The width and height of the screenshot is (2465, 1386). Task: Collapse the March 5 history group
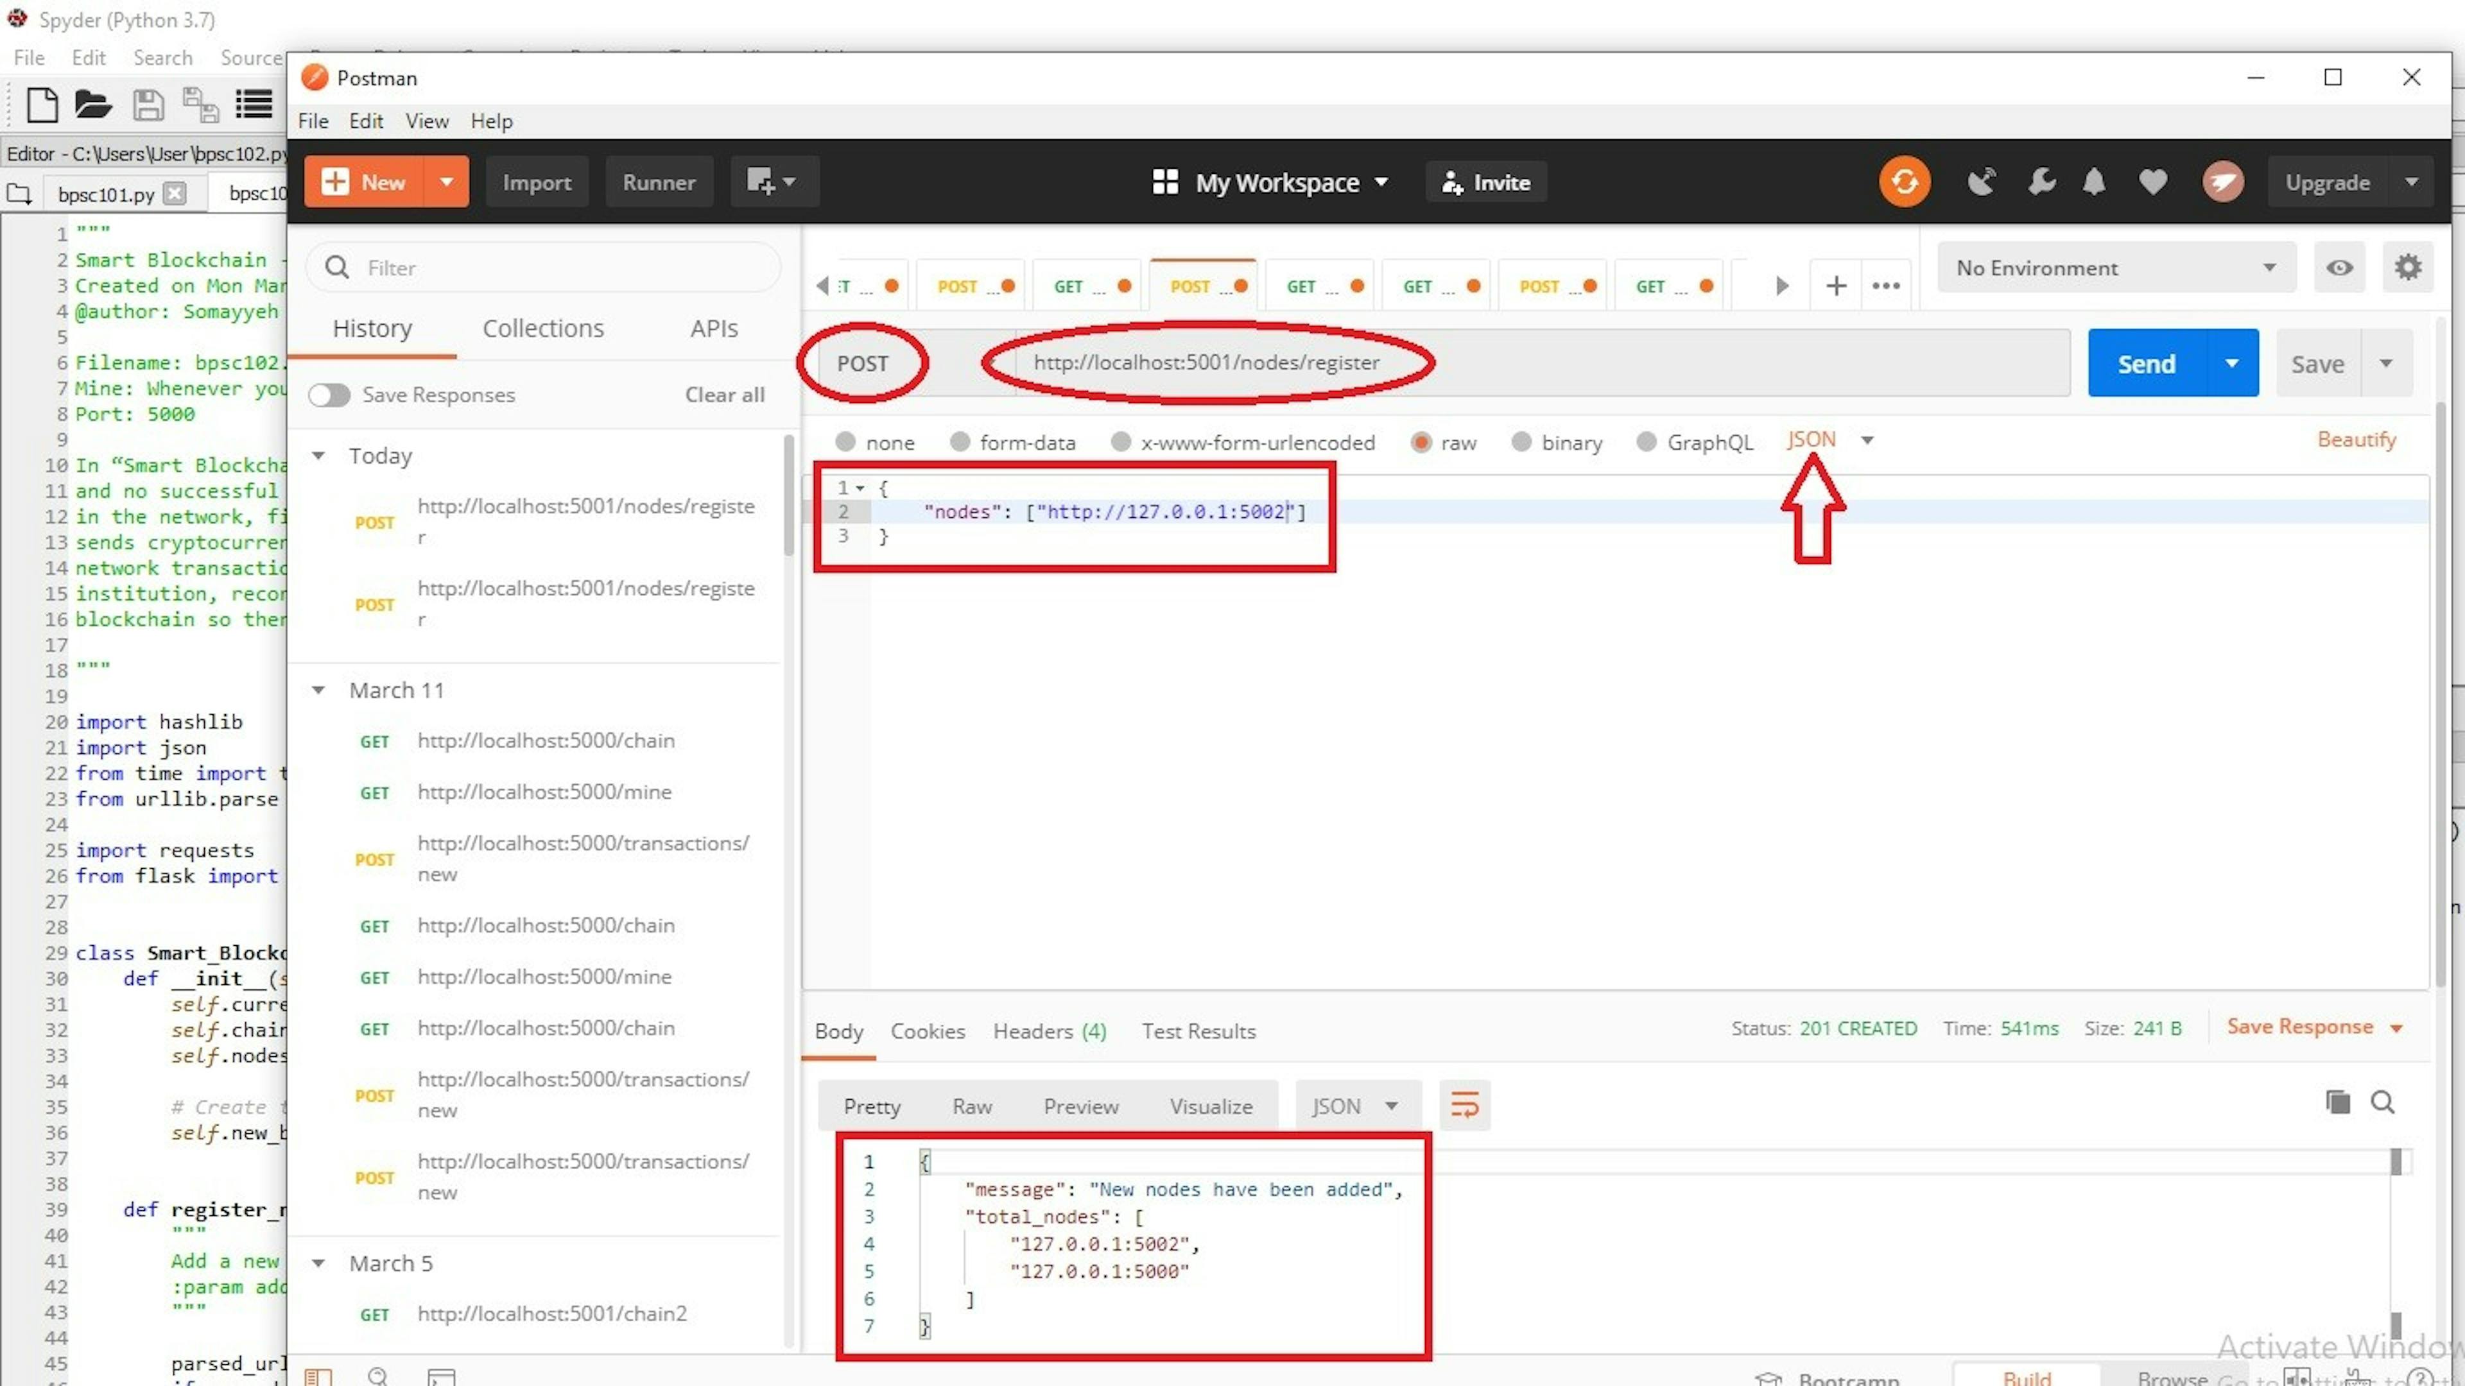tap(318, 1263)
